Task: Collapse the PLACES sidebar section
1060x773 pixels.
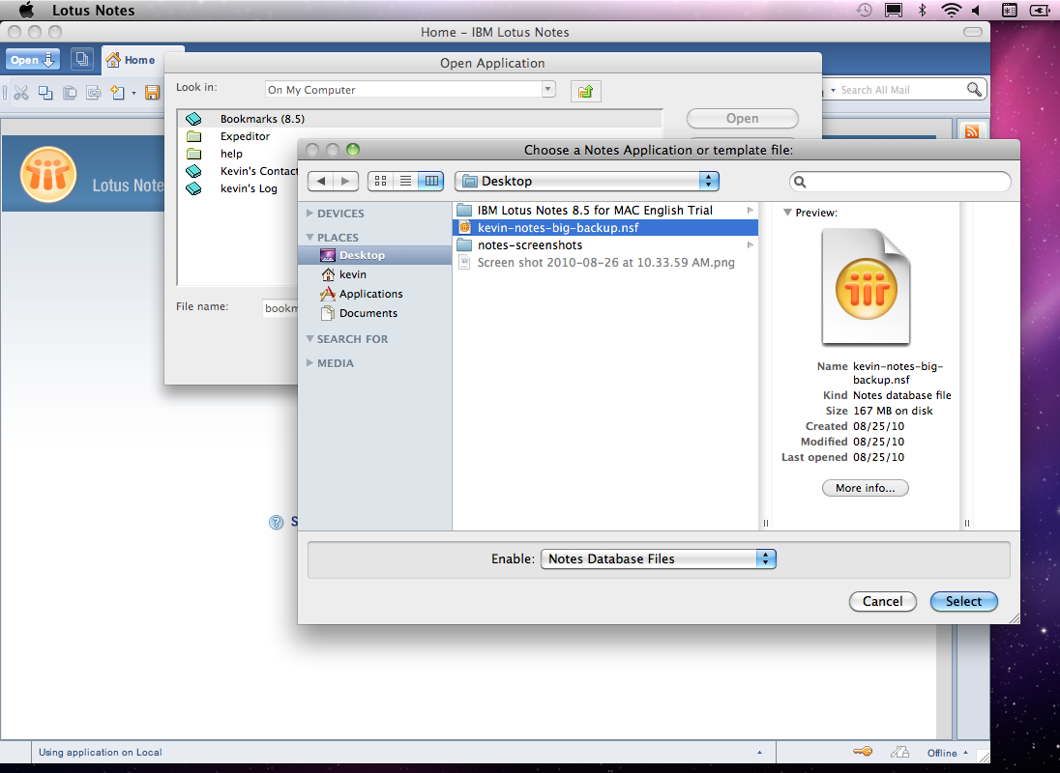Action: click(309, 238)
